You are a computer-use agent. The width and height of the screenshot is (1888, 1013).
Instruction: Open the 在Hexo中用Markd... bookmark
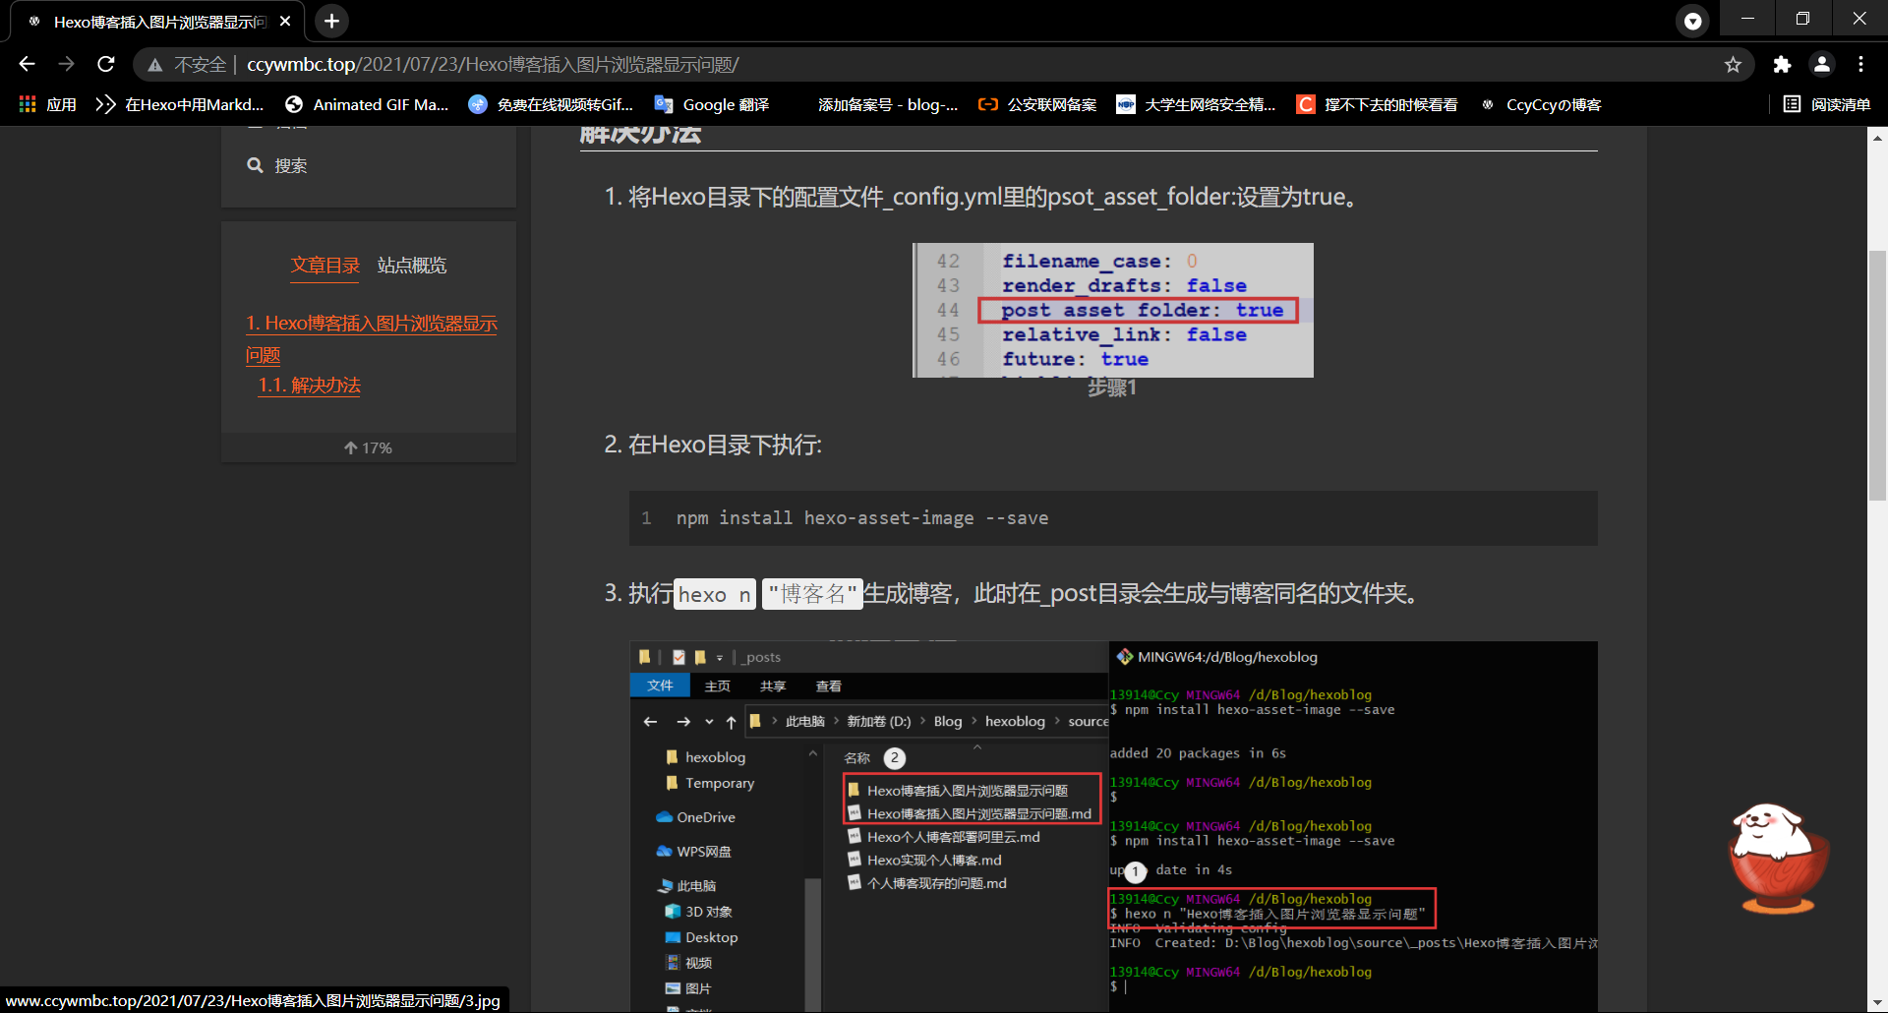point(180,104)
